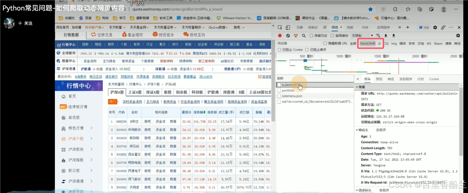Open the 实时资金流向 link
468x193 pixels.
[132, 102]
